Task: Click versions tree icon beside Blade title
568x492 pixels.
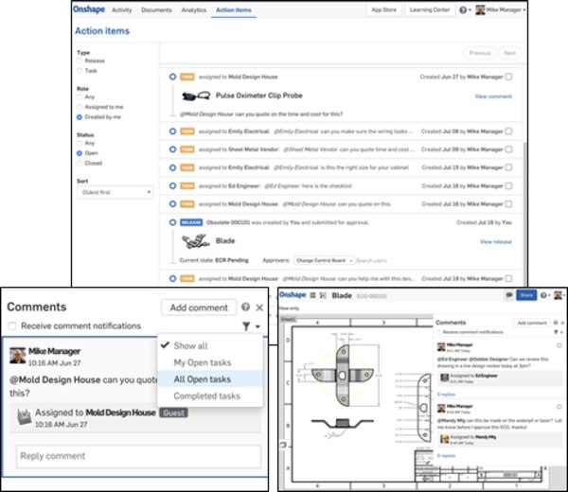Action: [323, 295]
